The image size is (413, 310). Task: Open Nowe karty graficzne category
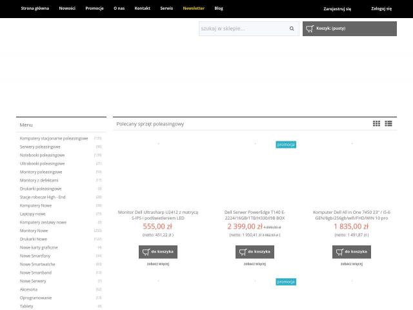tap(39, 247)
